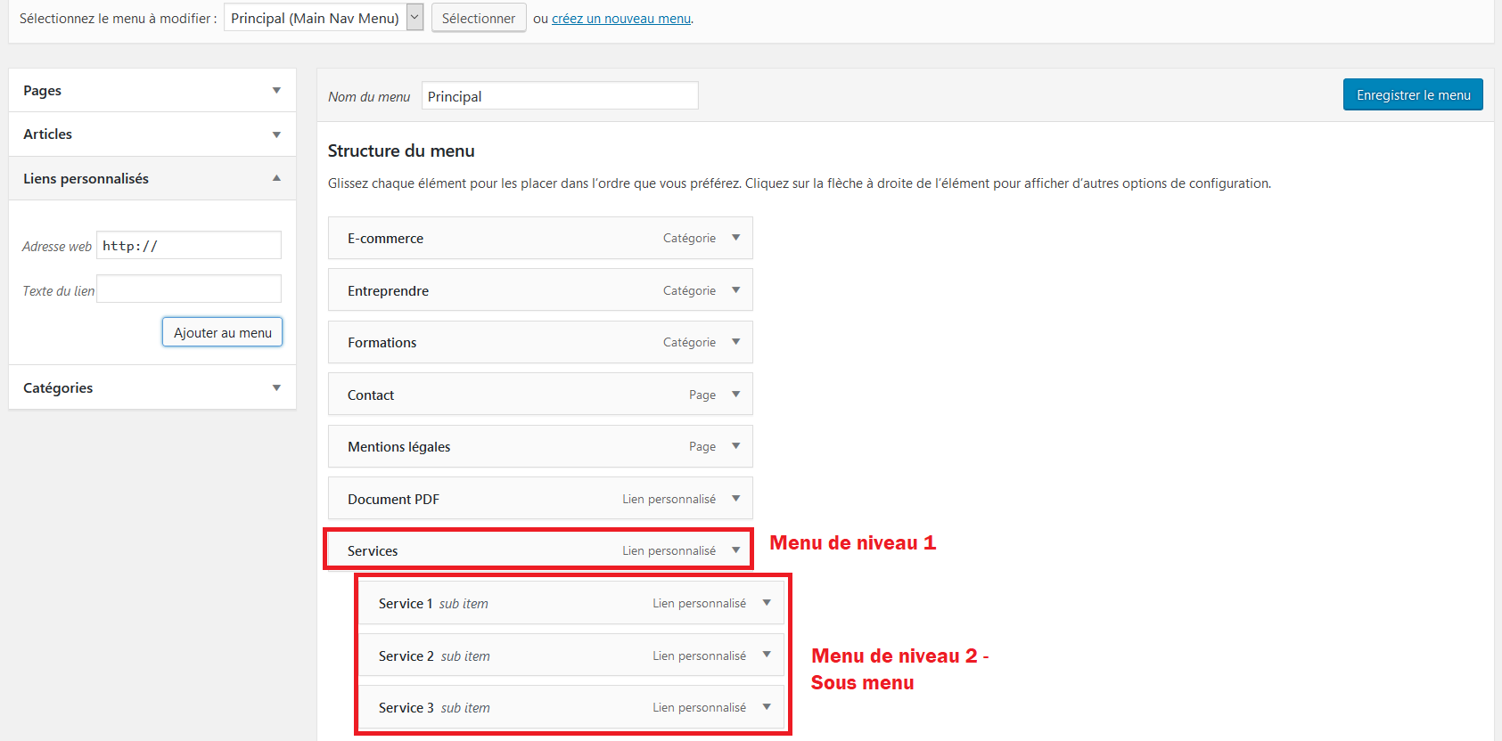Select the Entreprendre menu item title
The width and height of the screenshot is (1502, 741).
pyautogui.click(x=388, y=291)
